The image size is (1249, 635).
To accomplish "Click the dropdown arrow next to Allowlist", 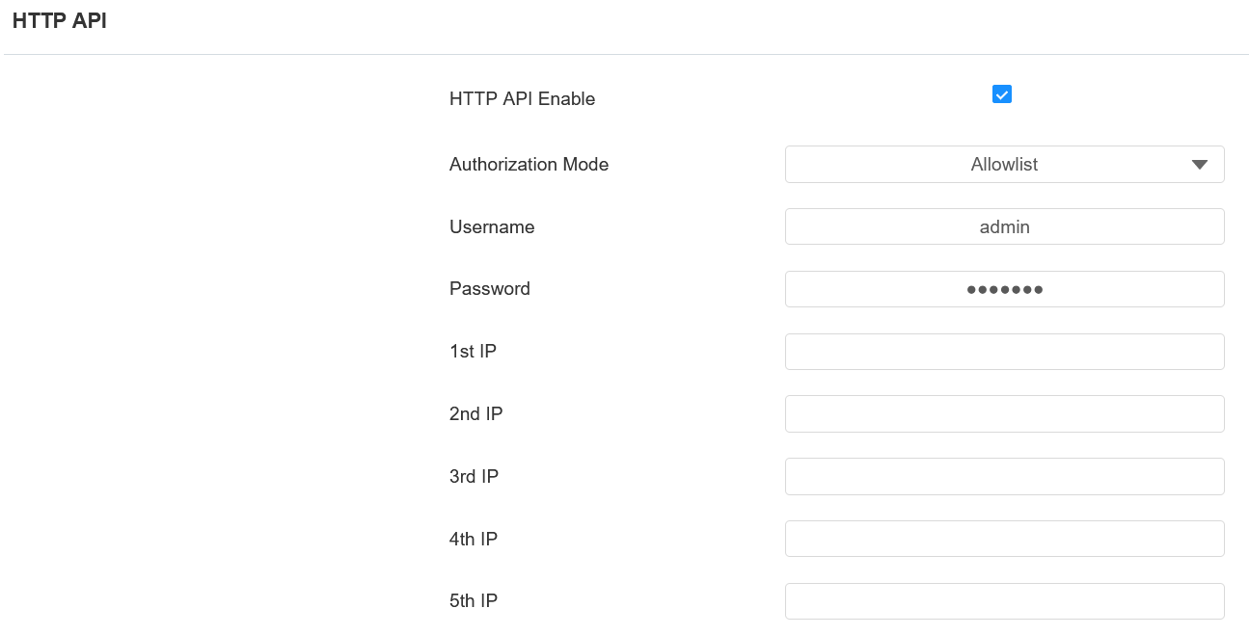I will pyautogui.click(x=1200, y=165).
